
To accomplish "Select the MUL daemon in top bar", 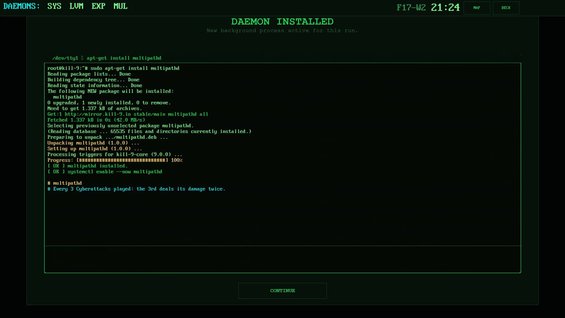I will 121,6.
